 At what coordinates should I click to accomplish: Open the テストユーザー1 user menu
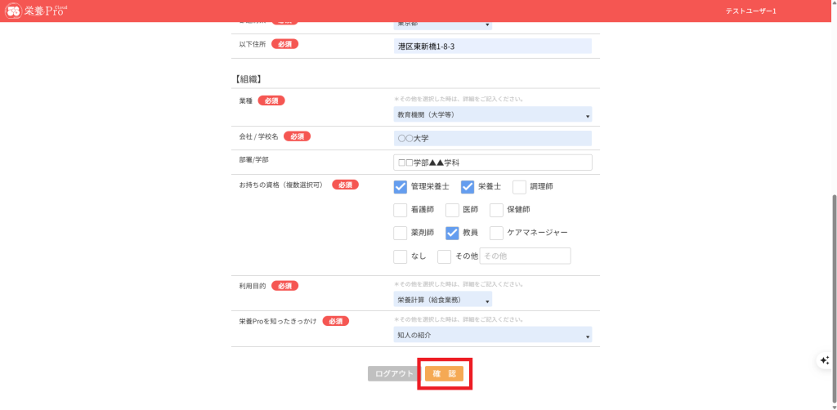[x=750, y=11]
